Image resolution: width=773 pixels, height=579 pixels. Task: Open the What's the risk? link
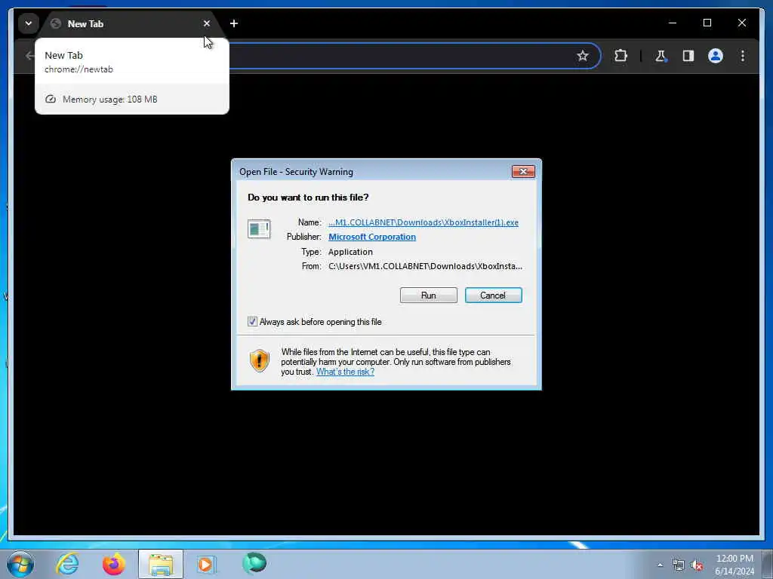(x=345, y=372)
